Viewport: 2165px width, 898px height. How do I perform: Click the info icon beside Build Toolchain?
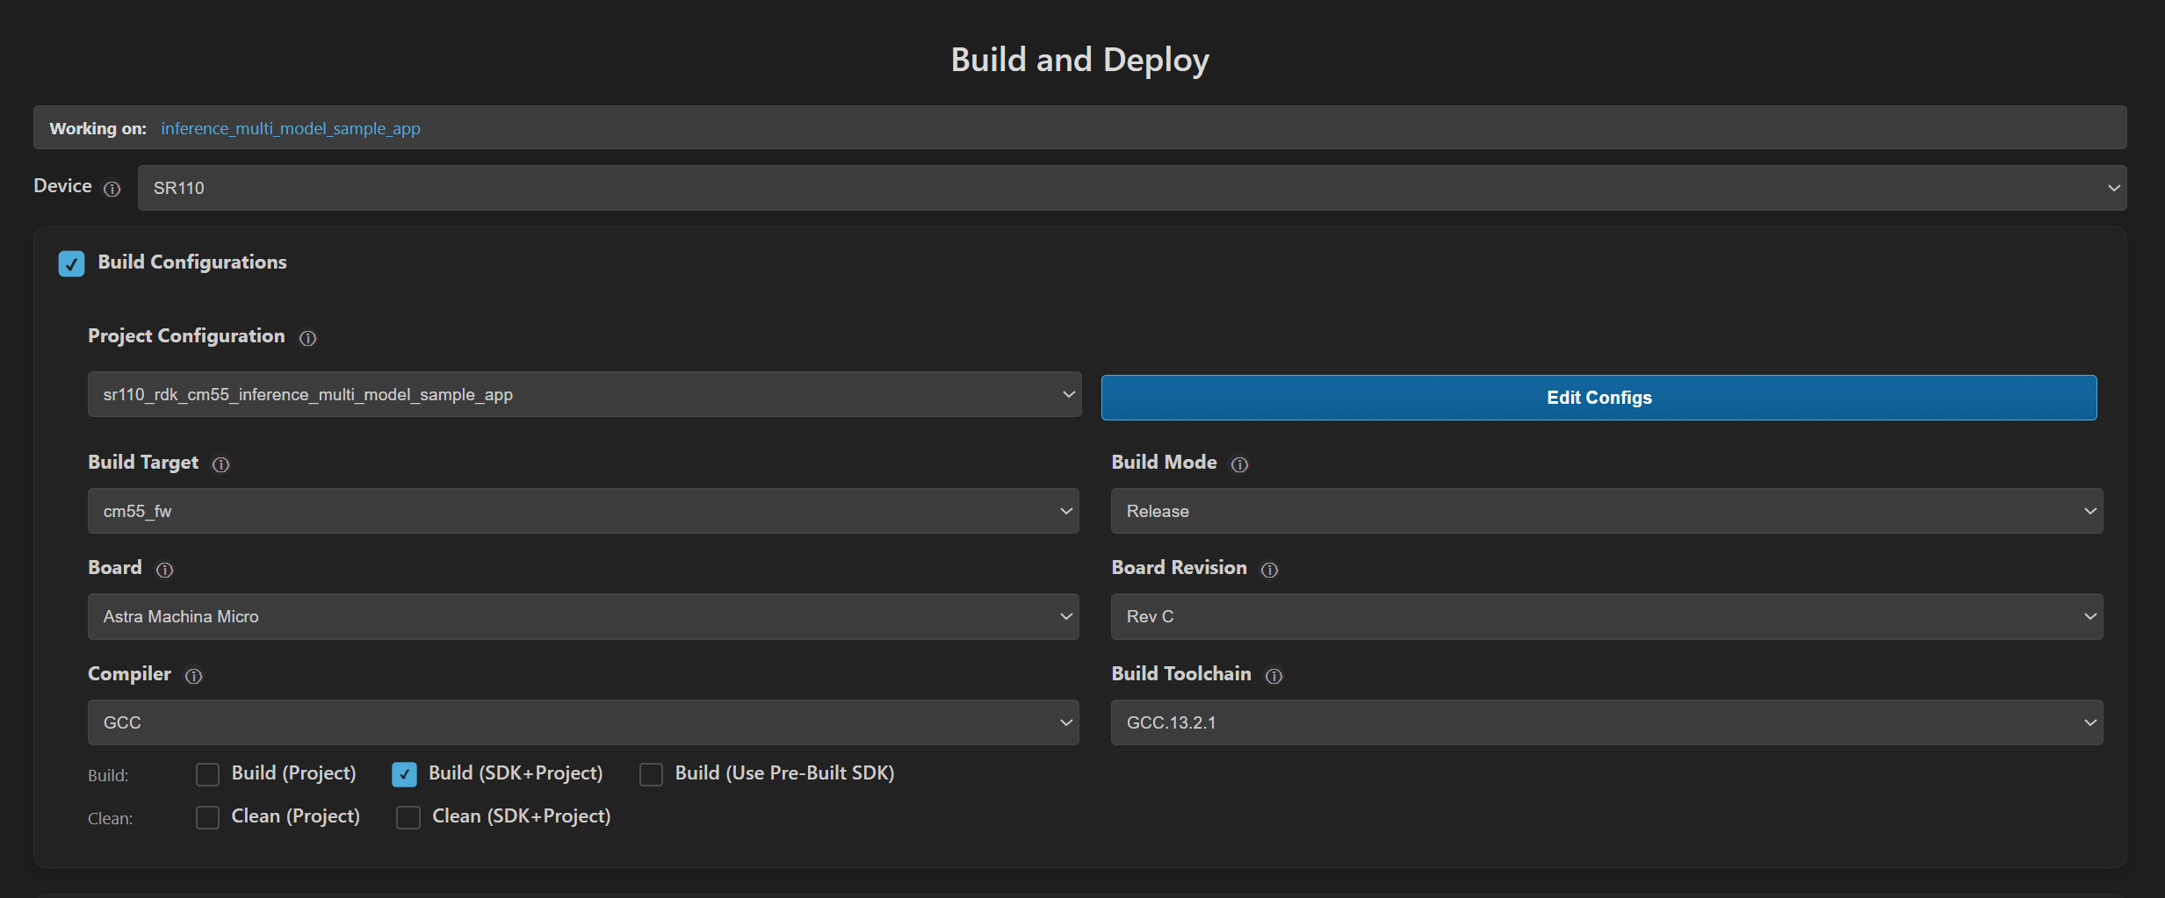point(1274,676)
